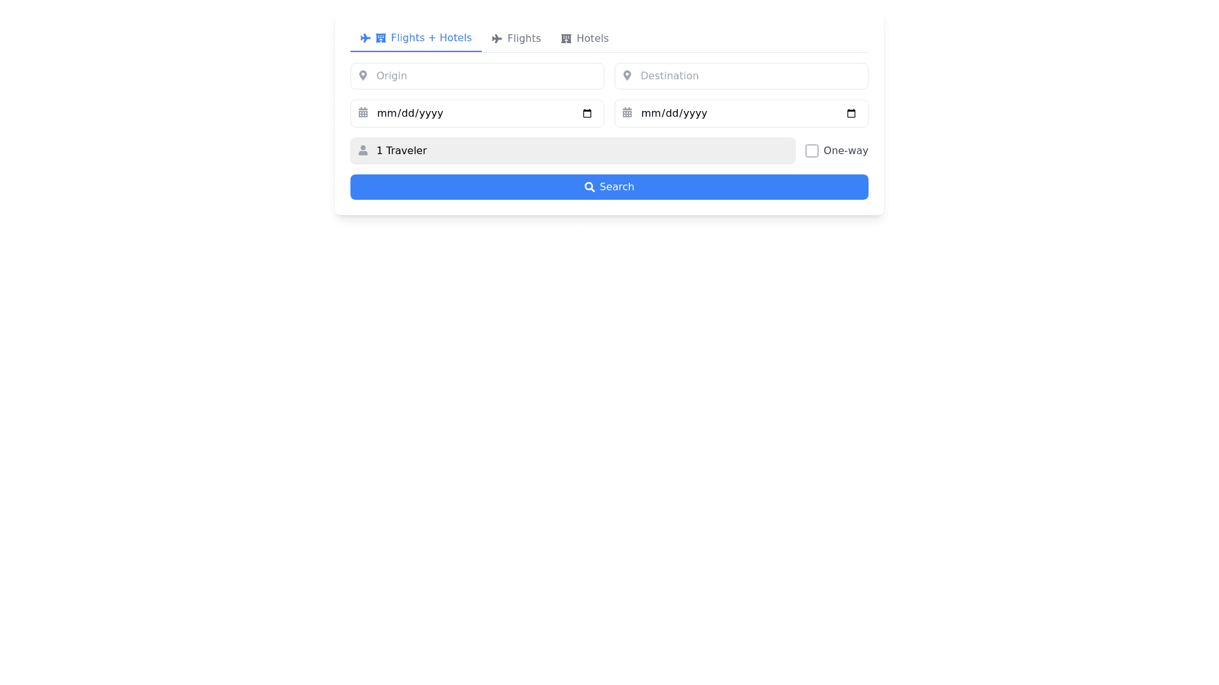Click the magnifier icon on Search button
Viewport: 1219px width, 685px height.
point(589,187)
